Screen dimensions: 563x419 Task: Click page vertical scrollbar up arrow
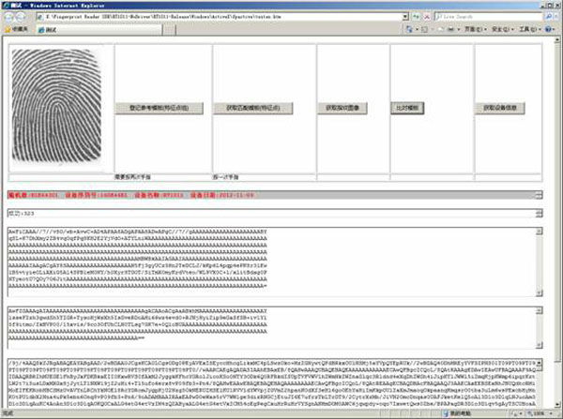[557, 40]
